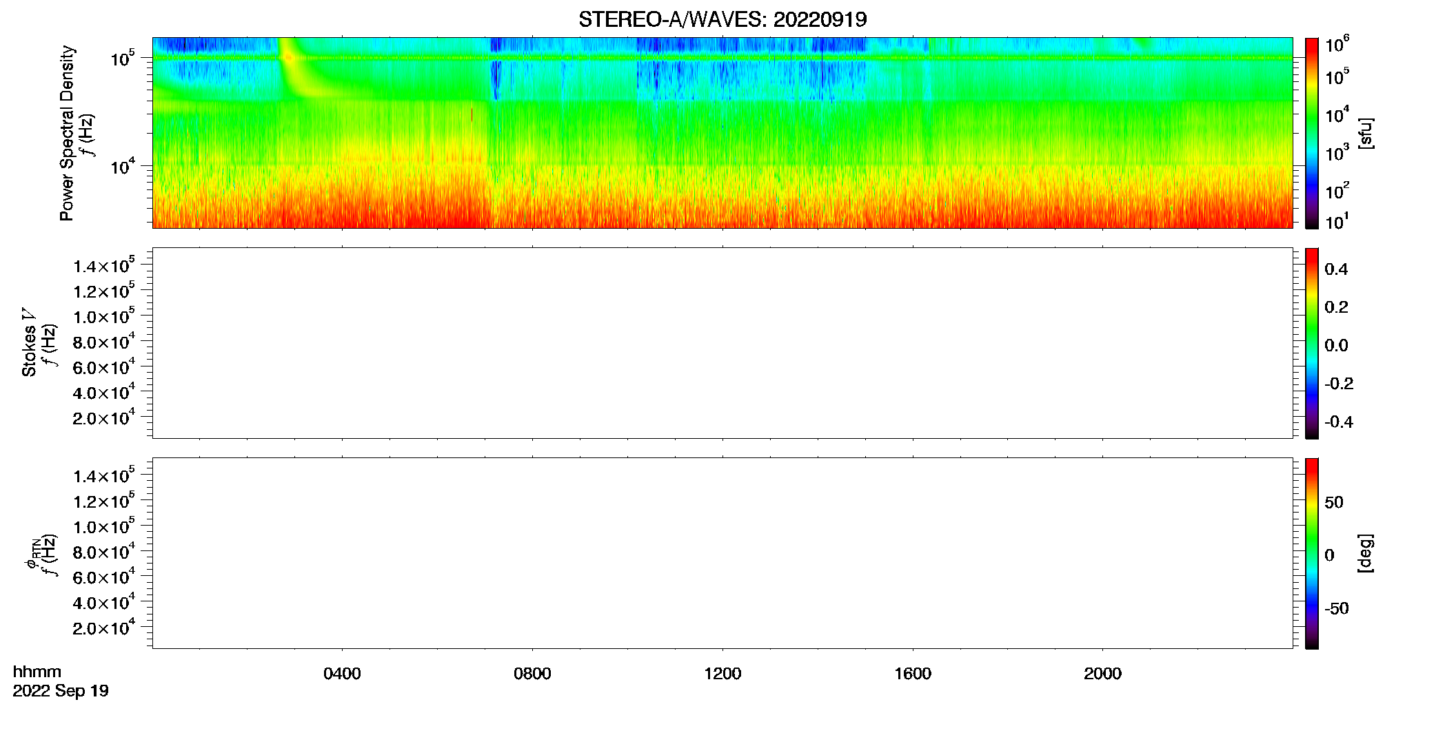
Task: Click the 1.4×10^5 tick in Stokes panel
Action: tap(104, 265)
